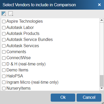The width and height of the screenshot is (104, 104).
Task: Include ConnectWise in comparison
Action: tap(4, 58)
